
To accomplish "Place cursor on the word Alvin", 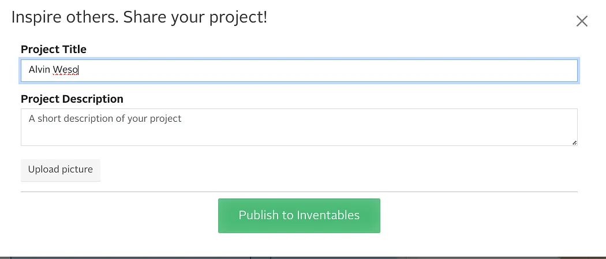I will [x=39, y=70].
